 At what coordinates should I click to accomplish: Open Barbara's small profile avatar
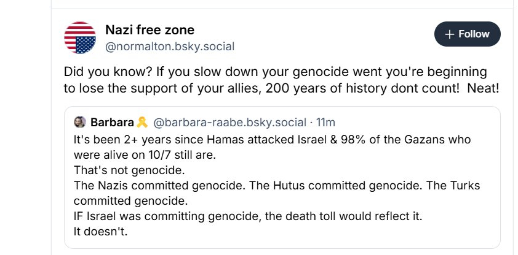click(x=79, y=122)
